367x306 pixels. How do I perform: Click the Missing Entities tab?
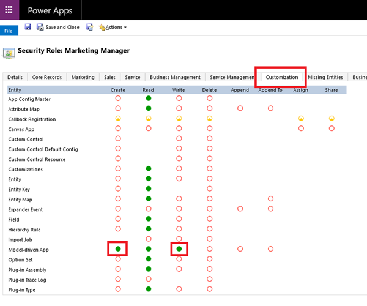tap(325, 78)
